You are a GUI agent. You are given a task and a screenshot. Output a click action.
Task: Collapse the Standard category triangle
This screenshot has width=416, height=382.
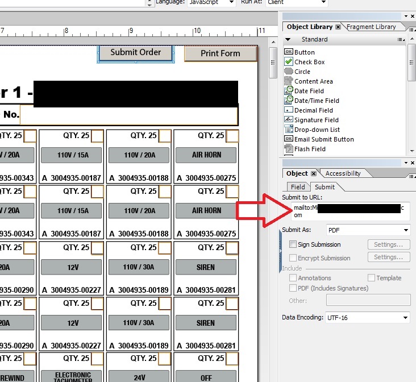click(x=288, y=40)
